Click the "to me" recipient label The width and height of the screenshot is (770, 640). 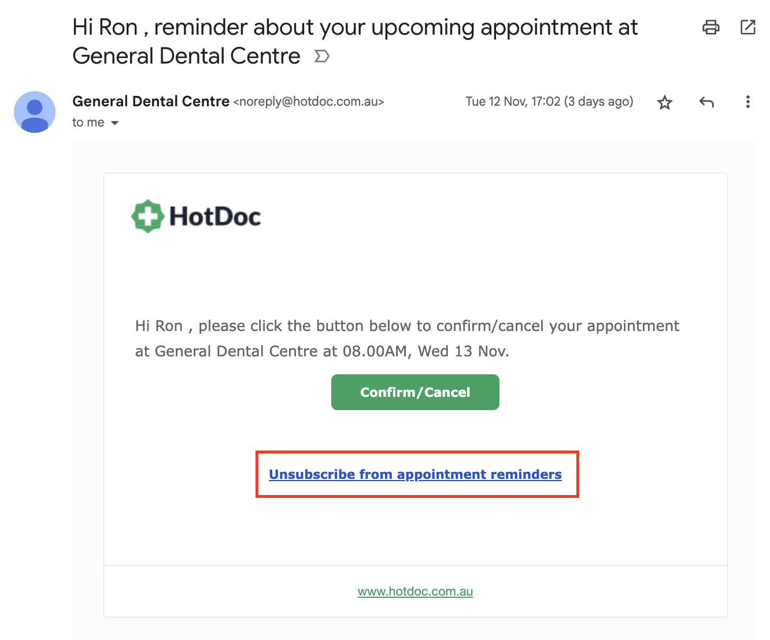88,122
